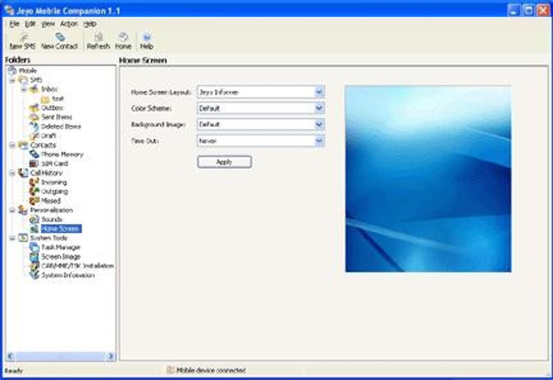This screenshot has width=553, height=380.
Task: Click the Missed calls icon
Action: [34, 200]
